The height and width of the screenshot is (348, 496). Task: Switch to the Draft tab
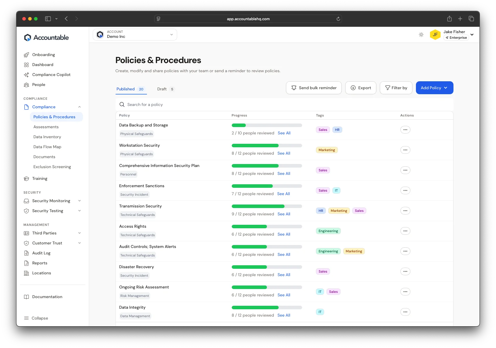[x=162, y=89]
